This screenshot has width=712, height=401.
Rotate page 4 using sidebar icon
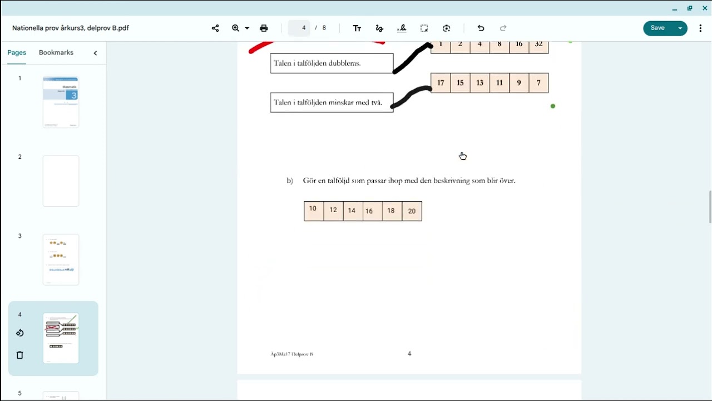click(x=20, y=333)
